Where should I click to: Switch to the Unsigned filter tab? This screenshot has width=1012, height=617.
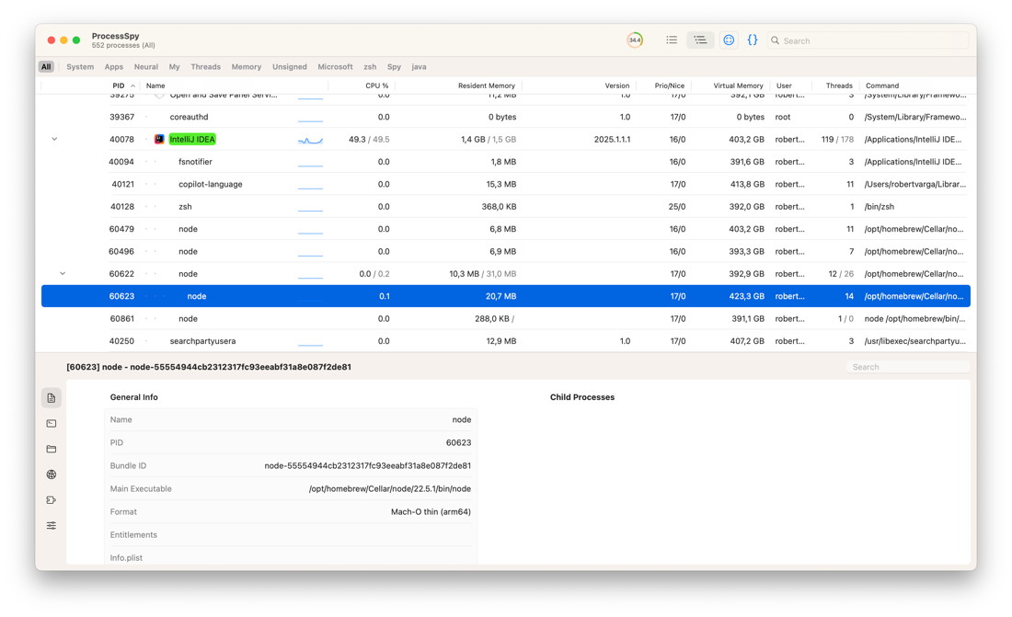(x=289, y=67)
